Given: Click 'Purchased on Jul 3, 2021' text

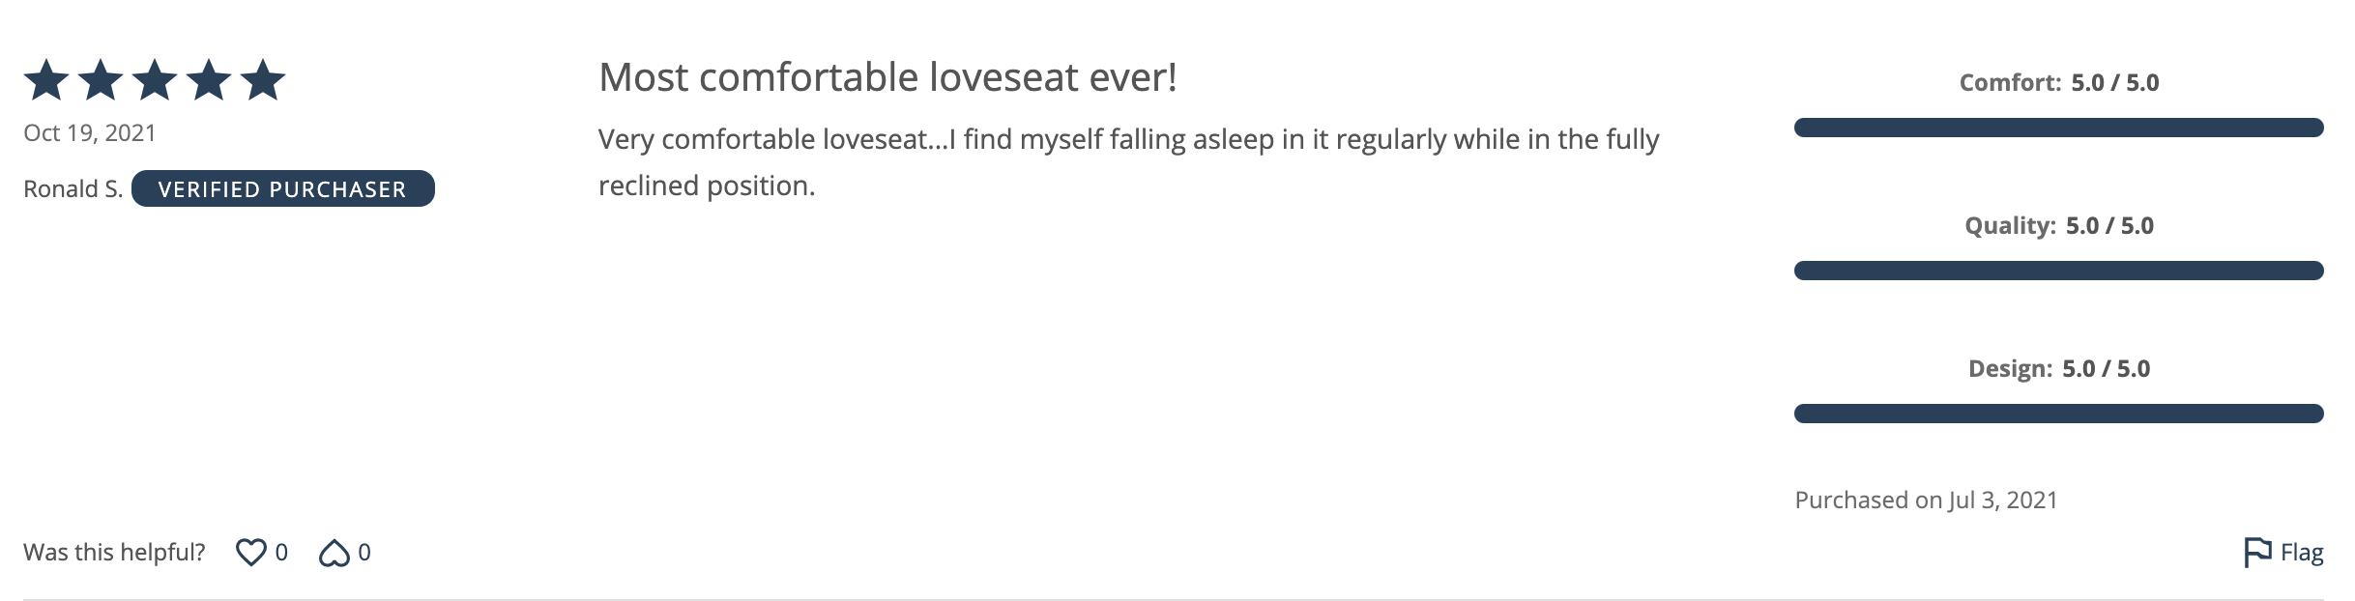Looking at the screenshot, I should [x=1926, y=500].
